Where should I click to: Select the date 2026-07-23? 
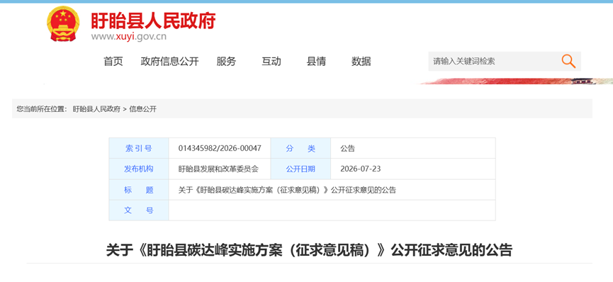point(361,169)
